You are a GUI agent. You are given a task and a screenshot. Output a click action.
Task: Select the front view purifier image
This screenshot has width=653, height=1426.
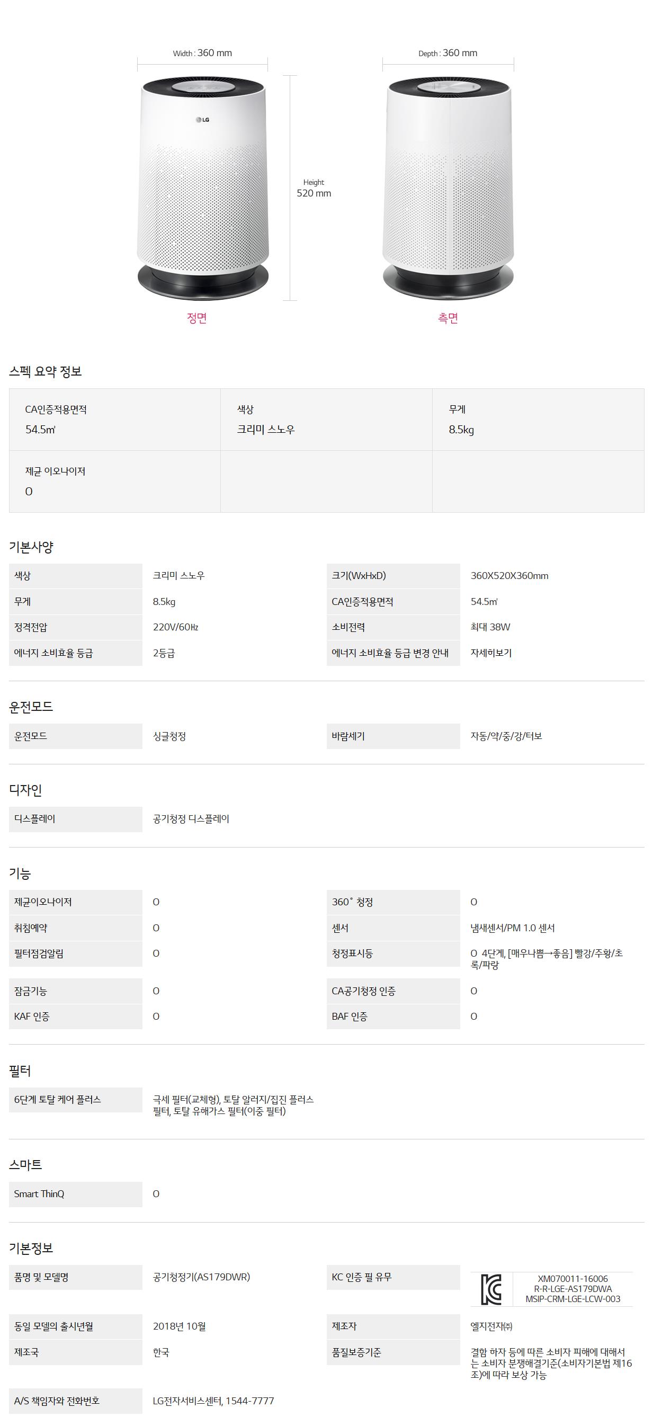[203, 188]
